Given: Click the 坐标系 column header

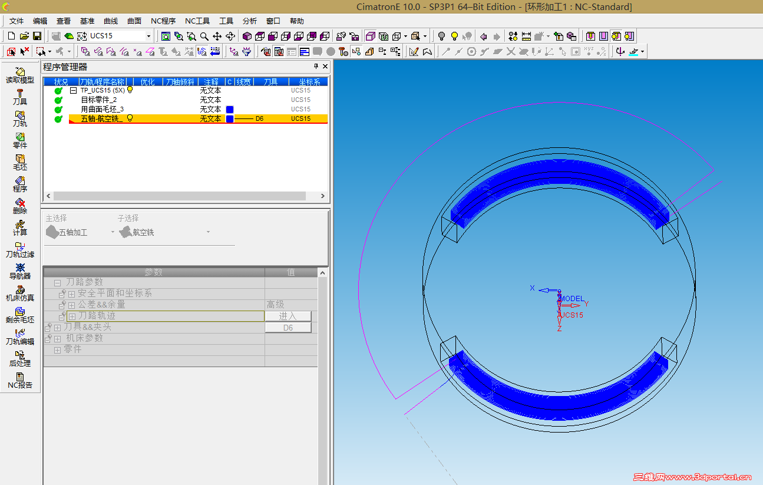Looking at the screenshot, I should (309, 82).
